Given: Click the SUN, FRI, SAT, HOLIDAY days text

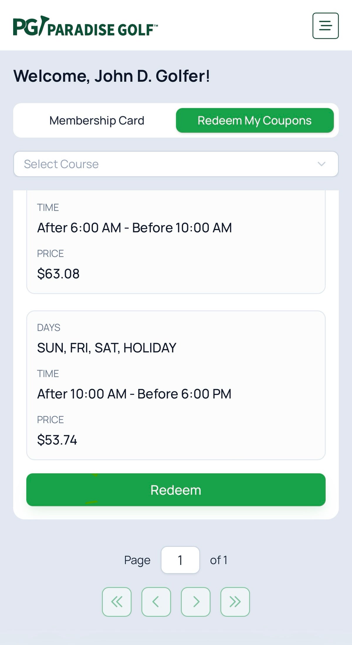Looking at the screenshot, I should pyautogui.click(x=107, y=348).
